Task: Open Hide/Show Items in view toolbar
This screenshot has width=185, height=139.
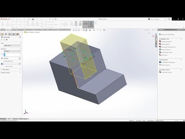Action: coord(94,30)
